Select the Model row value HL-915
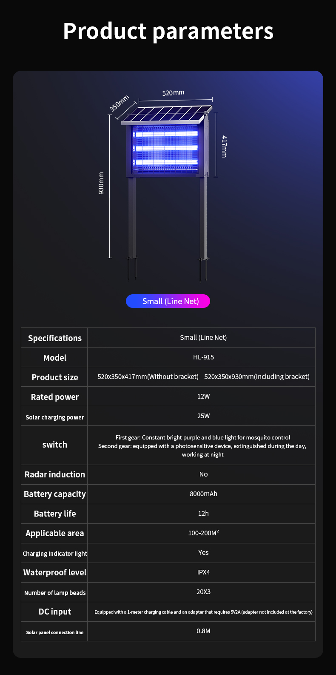Viewport: 336px width, 675px height. click(203, 357)
